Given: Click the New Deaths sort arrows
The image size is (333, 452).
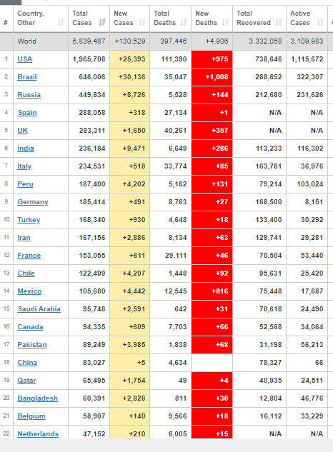Looking at the screenshot, I should tap(225, 22).
